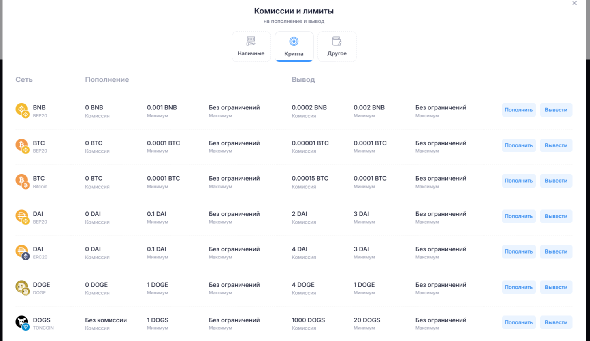
Task: Click Пополнить in the BTC Bitcoin row
Action: coord(519,181)
